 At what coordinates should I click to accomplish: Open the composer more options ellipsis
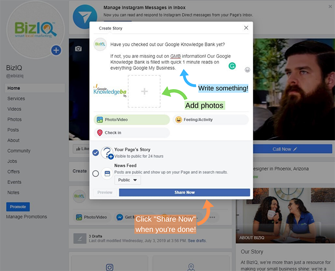[x=212, y=217]
